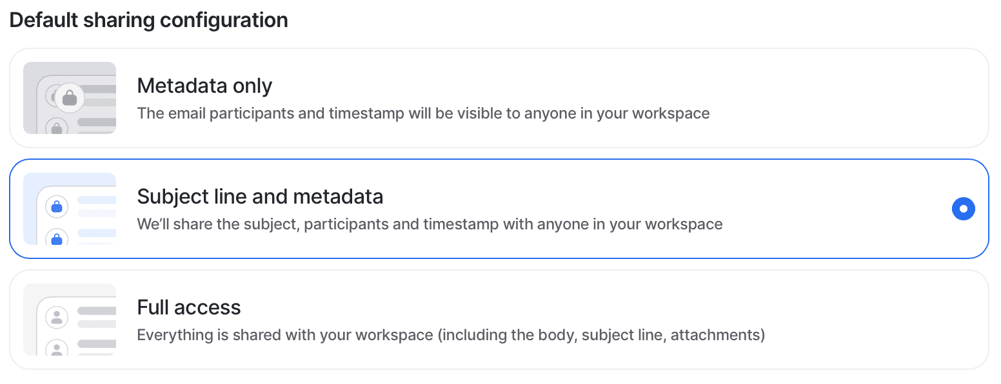
Task: Select the Subject line and metadata illustration thumbnail
Action: (x=70, y=209)
